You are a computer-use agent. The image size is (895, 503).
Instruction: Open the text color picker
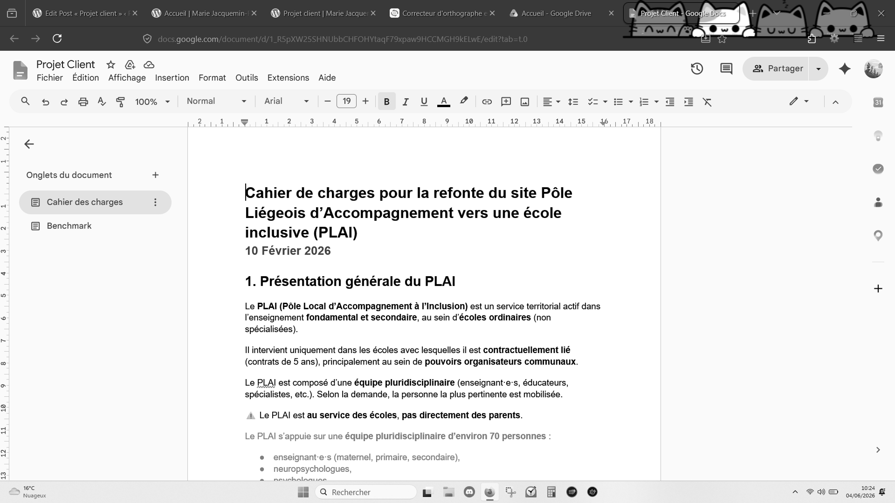coord(444,102)
